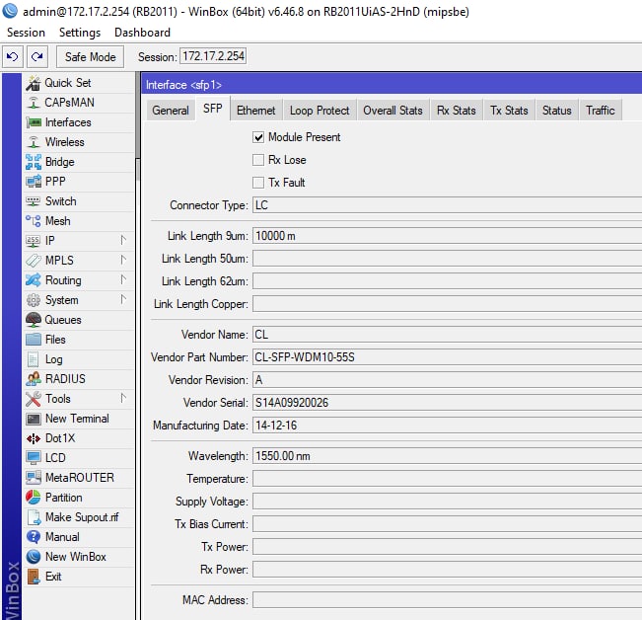Switch to the Loop Protect tab

(320, 111)
